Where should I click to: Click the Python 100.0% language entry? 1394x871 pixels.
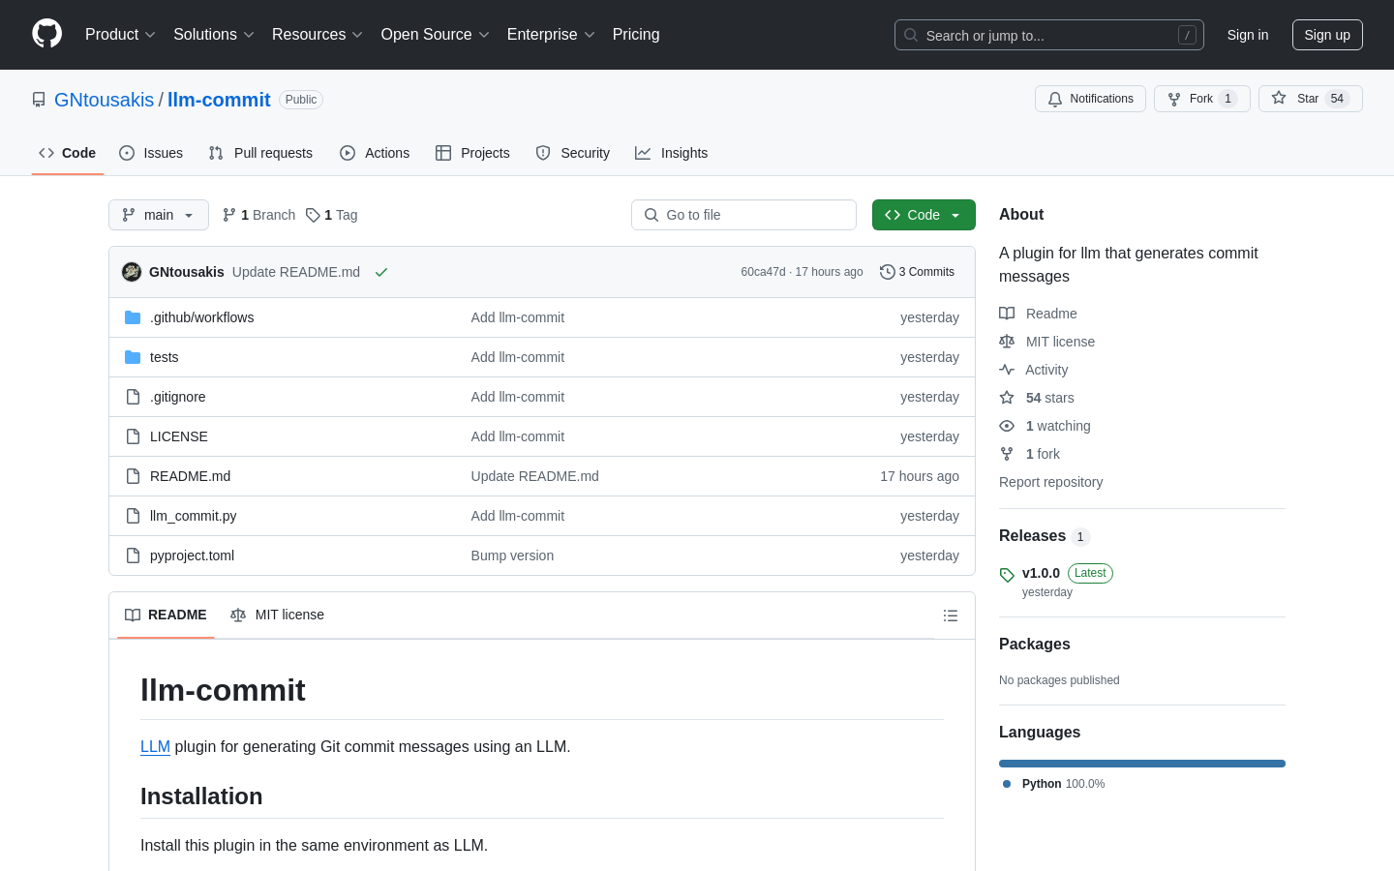click(x=1053, y=784)
